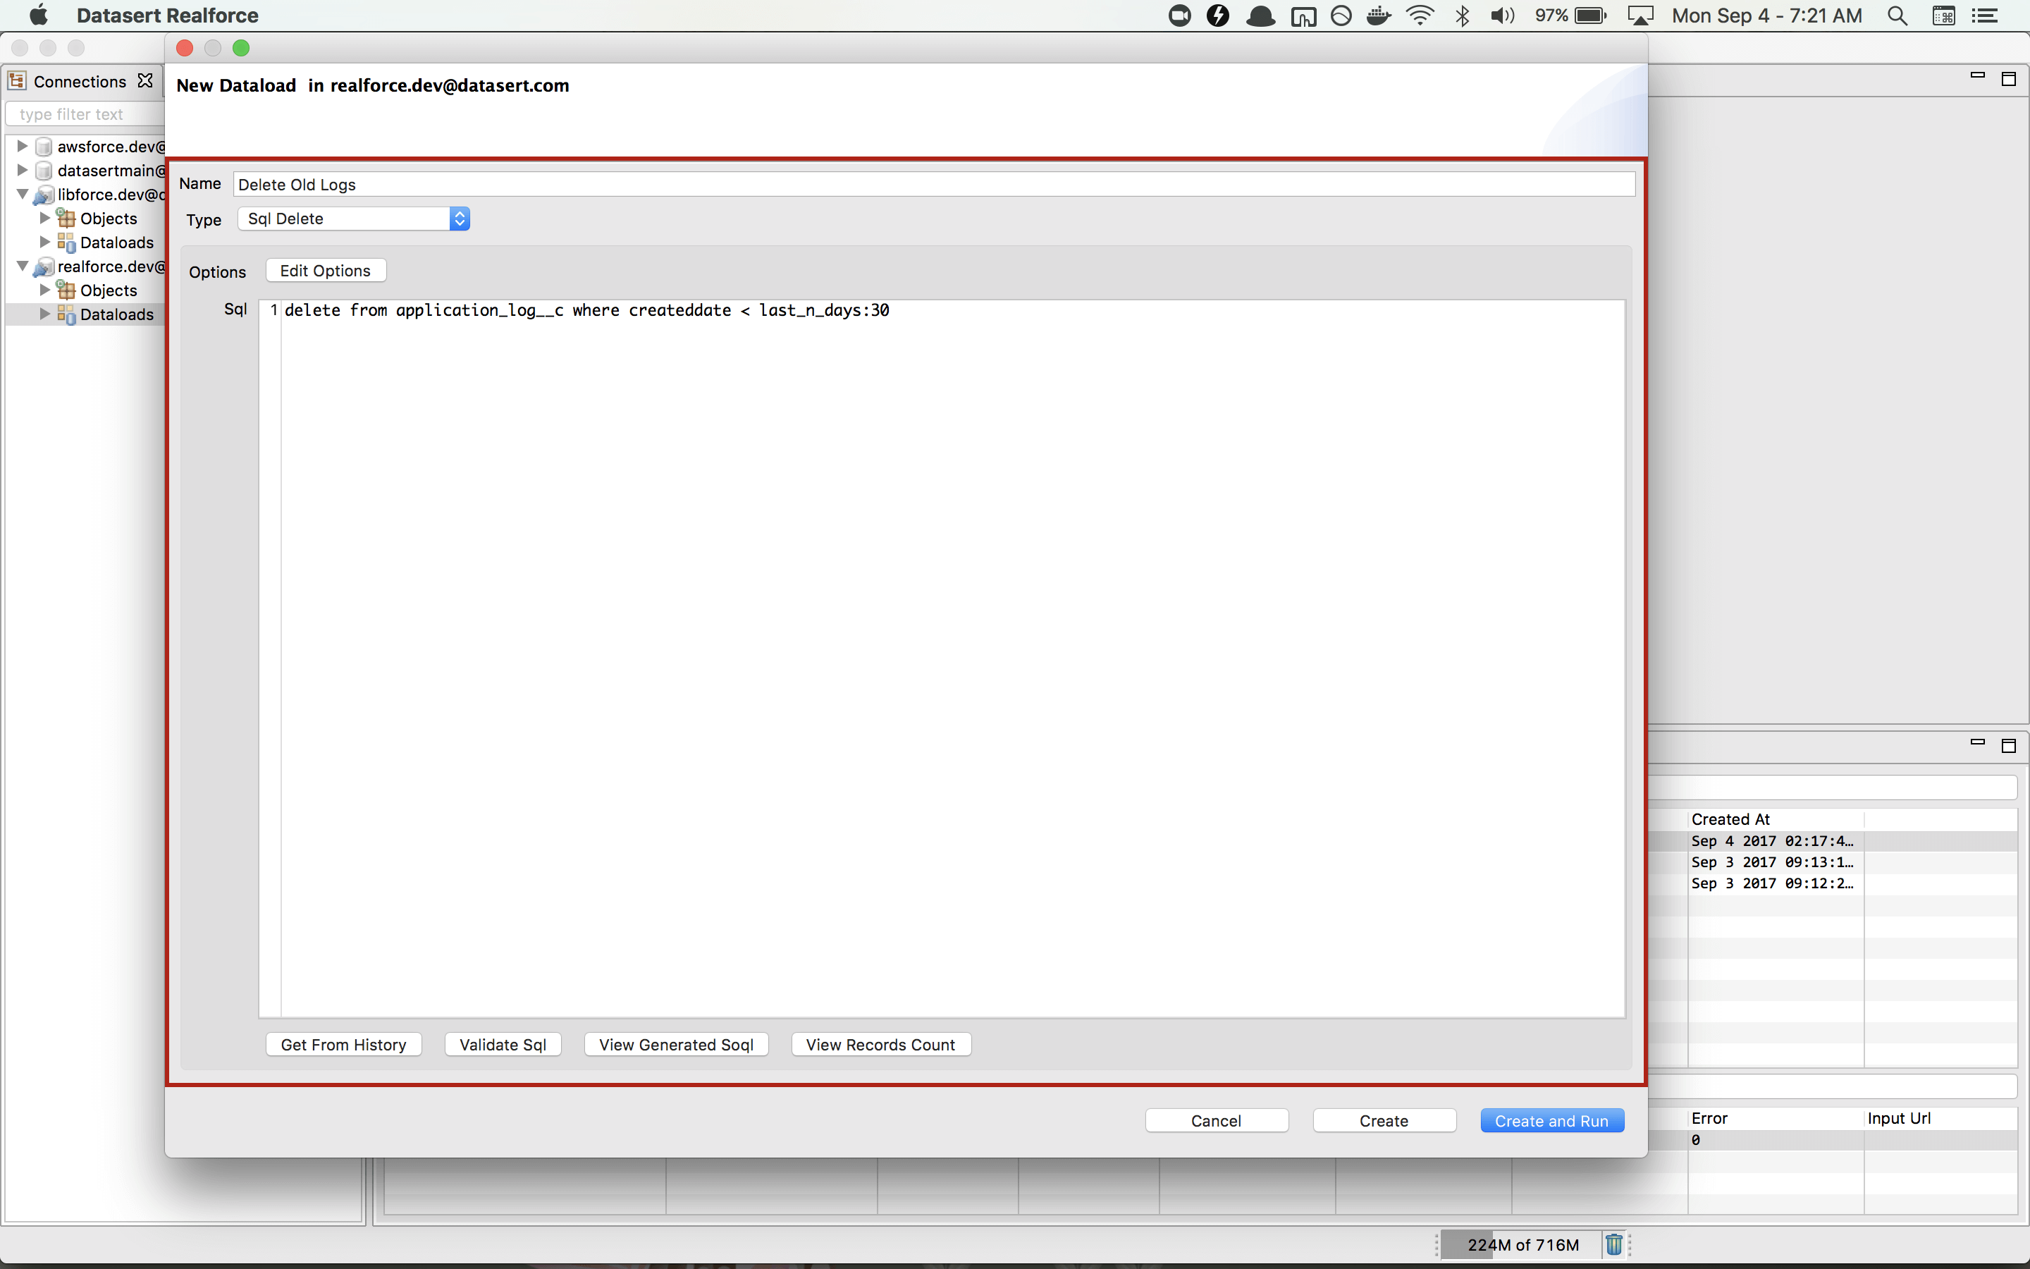Image resolution: width=2030 pixels, height=1269 pixels.
Task: Open the Type dropdown showing Sql Delete
Action: click(x=353, y=219)
